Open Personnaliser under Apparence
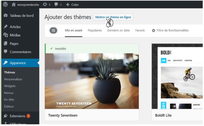Image resolution: width=204 pixels, height=126 pixels. click(13, 79)
